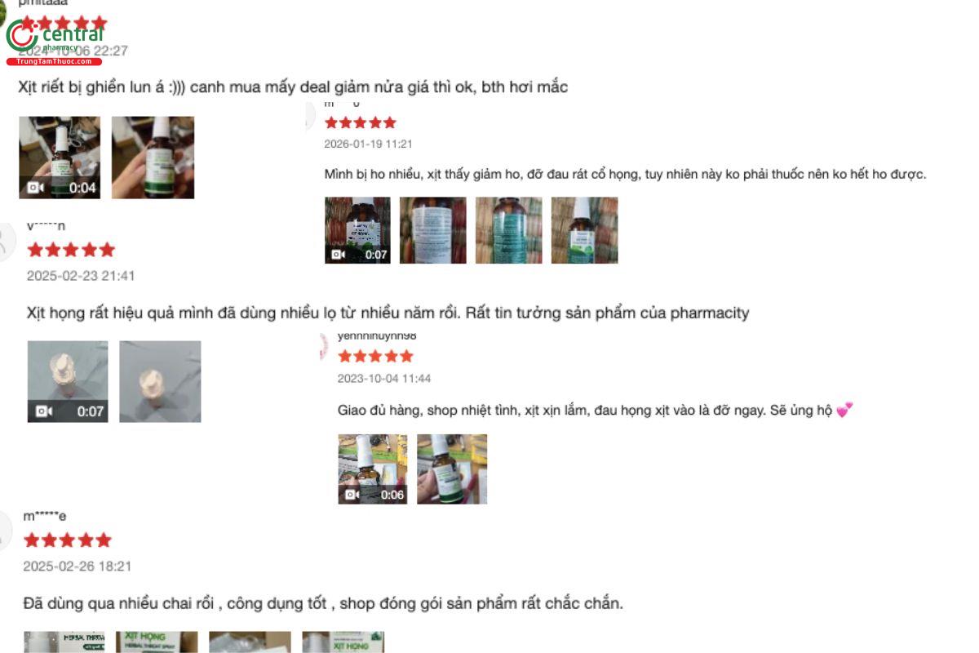Viewport: 979px width, 653px height.
Task: Click reviewer name yennhihuynh98
Action: [377, 335]
